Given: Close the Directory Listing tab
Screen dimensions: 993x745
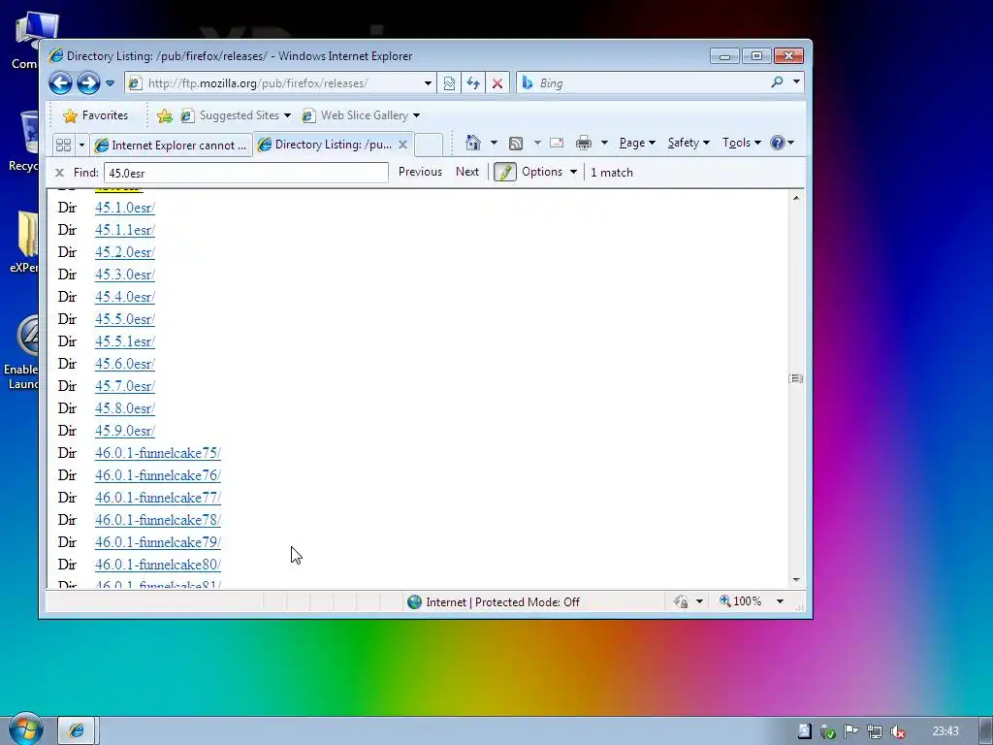Looking at the screenshot, I should (402, 145).
